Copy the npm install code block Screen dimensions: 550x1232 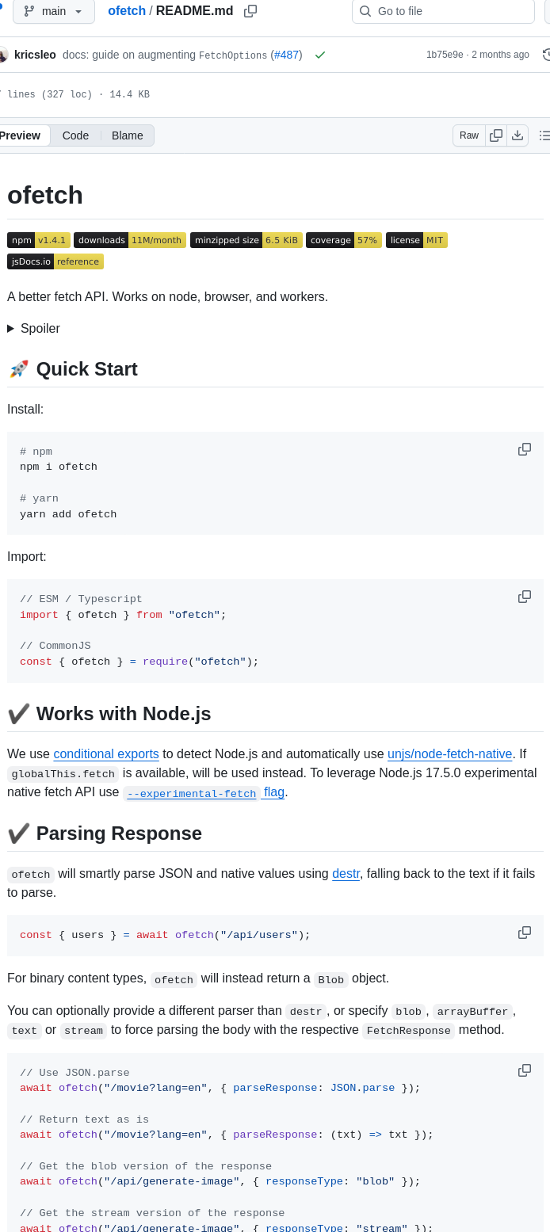tap(524, 449)
